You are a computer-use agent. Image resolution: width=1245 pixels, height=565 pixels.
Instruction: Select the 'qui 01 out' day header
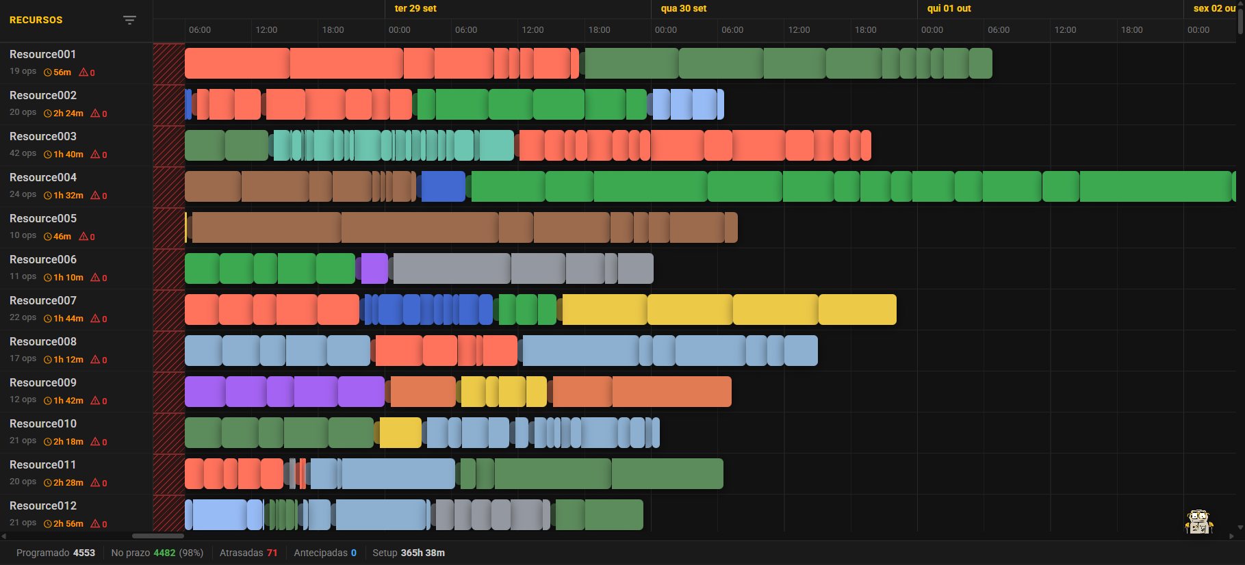pyautogui.click(x=949, y=8)
